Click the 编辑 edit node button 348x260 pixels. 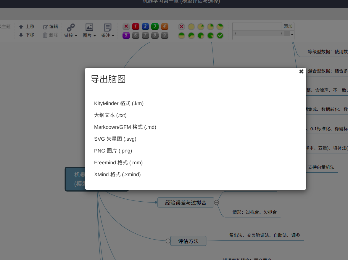click(51, 27)
